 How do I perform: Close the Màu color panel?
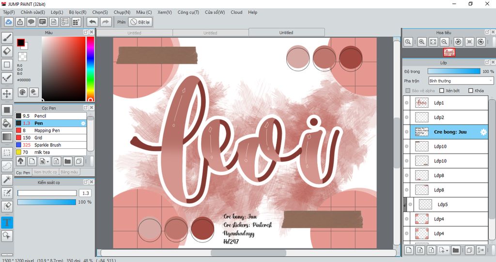tap(92, 32)
